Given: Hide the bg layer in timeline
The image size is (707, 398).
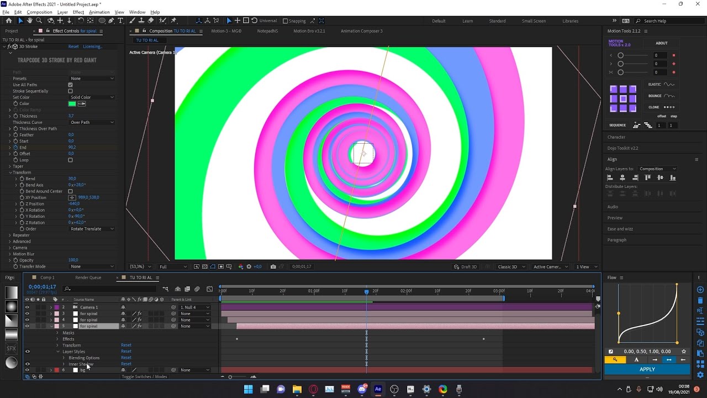Looking at the screenshot, I should [x=27, y=370].
